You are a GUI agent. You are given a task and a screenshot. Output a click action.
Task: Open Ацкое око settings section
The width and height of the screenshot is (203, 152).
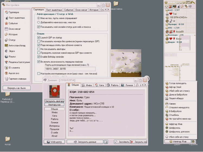click(x=12, y=73)
